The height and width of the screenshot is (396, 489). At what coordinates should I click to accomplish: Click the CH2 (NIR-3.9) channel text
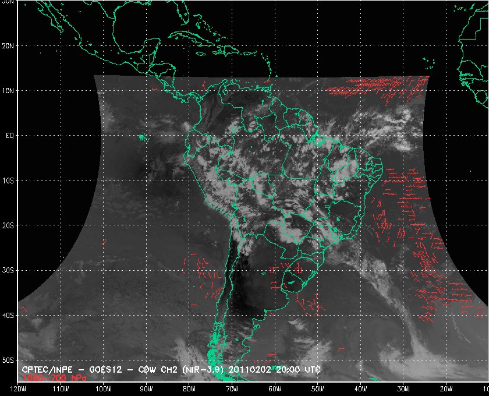pos(193,370)
